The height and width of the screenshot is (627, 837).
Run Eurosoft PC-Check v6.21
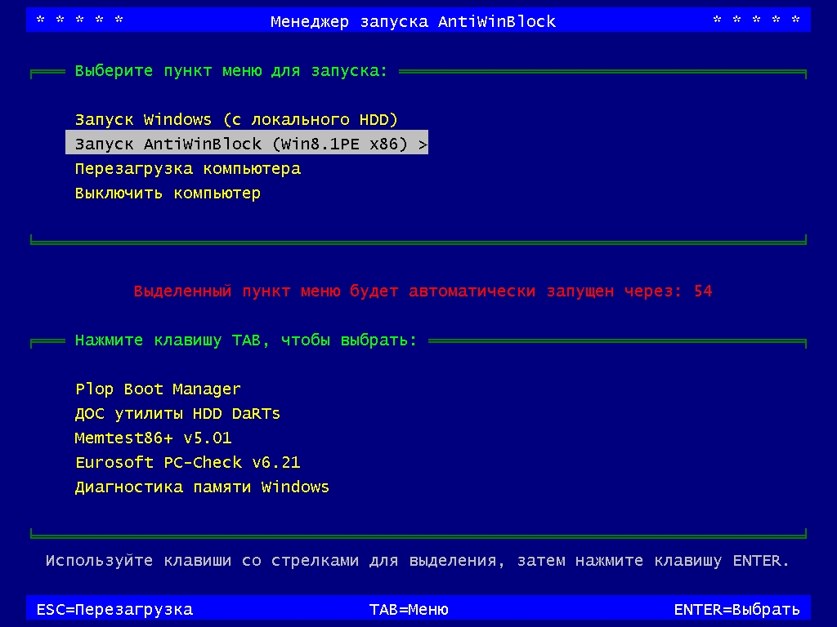[x=187, y=463]
